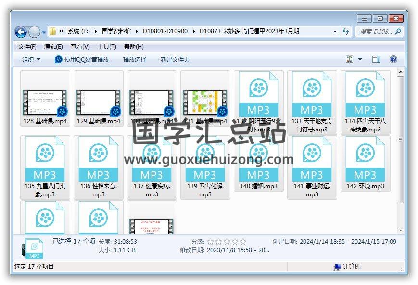Viewport: 418px width, 285px height.
Task: Toggle the preview pane icon
Action: [x=376, y=59]
